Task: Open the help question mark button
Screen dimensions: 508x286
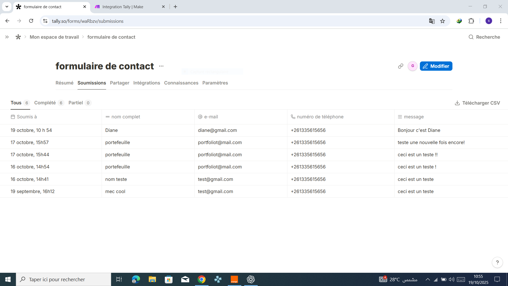Action: 497,262
